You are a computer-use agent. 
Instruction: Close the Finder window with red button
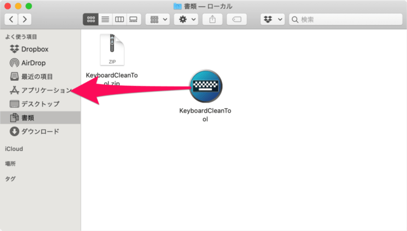[x=8, y=6]
